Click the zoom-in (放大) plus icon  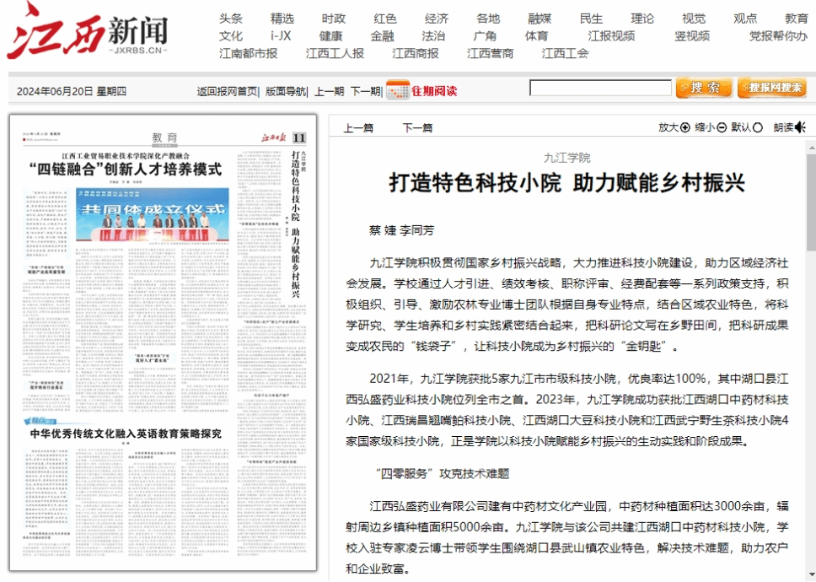pyautogui.click(x=685, y=127)
